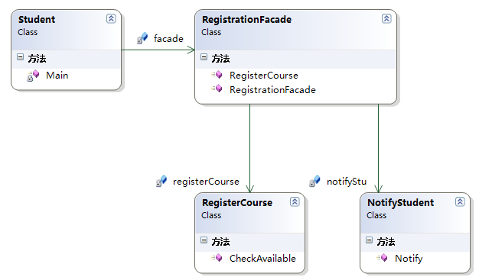Collapse the 方法 section in RegisterCourse class
Viewport: 479px width, 277px height.
tap(204, 240)
